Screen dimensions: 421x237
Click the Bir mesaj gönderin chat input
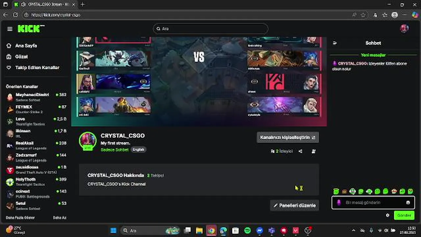[373, 202]
